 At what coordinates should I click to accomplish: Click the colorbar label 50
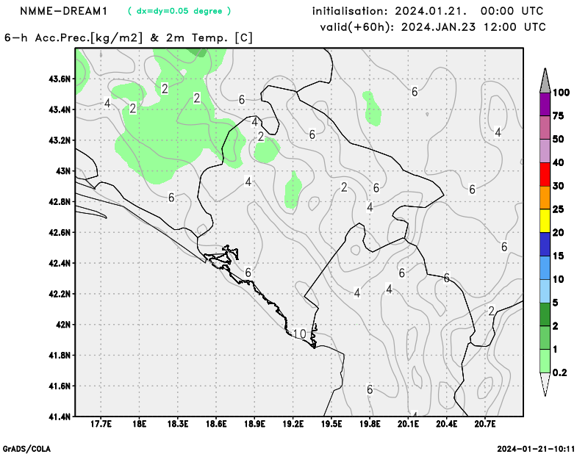[558, 140]
